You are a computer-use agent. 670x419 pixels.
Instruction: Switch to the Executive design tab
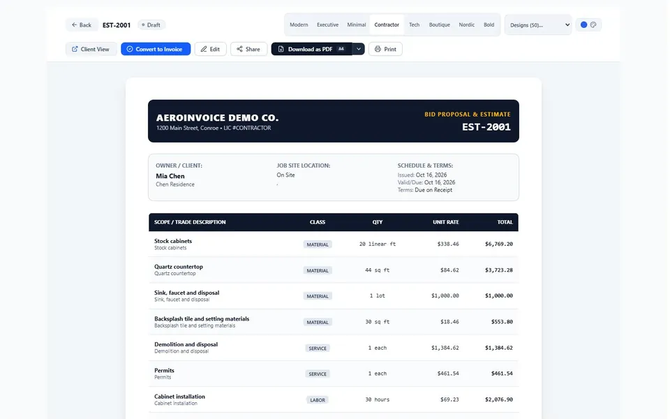(328, 25)
